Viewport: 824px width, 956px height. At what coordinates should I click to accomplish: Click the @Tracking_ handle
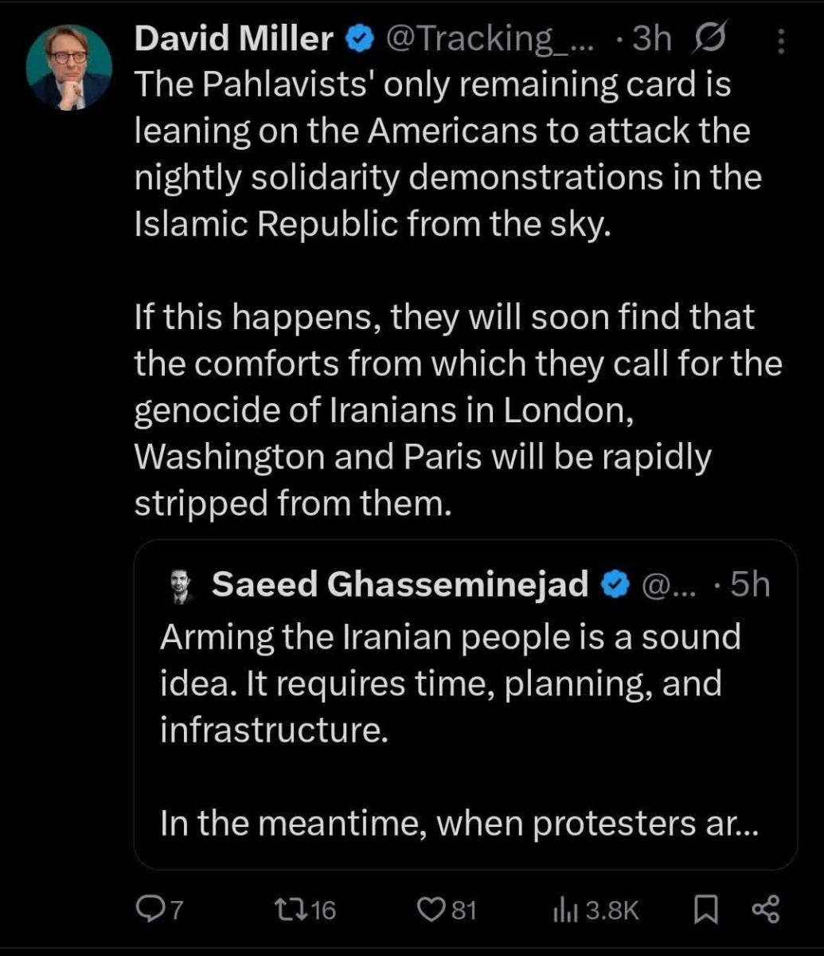(x=490, y=39)
